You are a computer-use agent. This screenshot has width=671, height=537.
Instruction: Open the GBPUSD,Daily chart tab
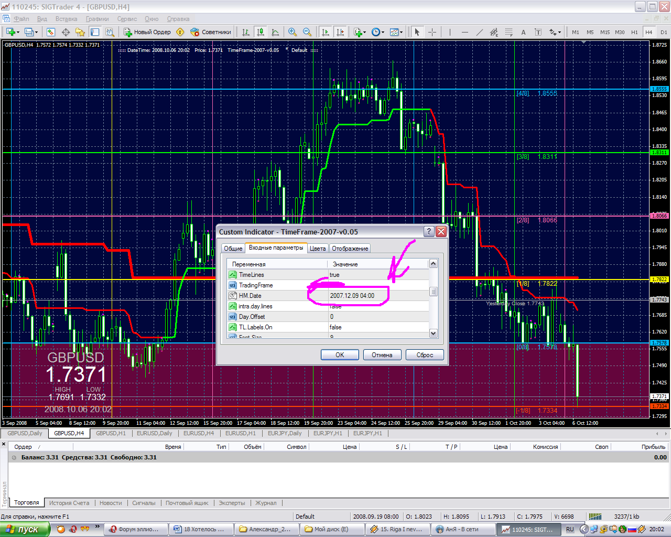(25, 433)
